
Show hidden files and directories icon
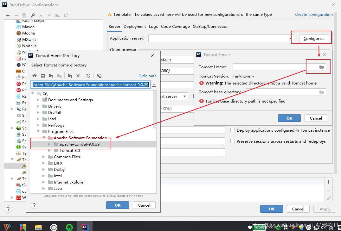pyautogui.click(x=99, y=76)
